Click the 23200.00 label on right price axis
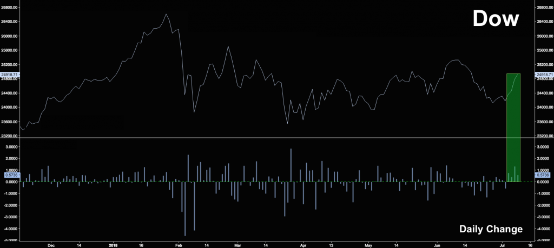This screenshot has height=248, width=554. [544, 136]
